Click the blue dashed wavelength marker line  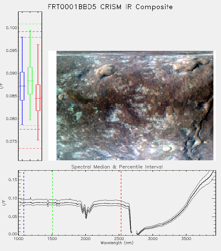click(24, 203)
